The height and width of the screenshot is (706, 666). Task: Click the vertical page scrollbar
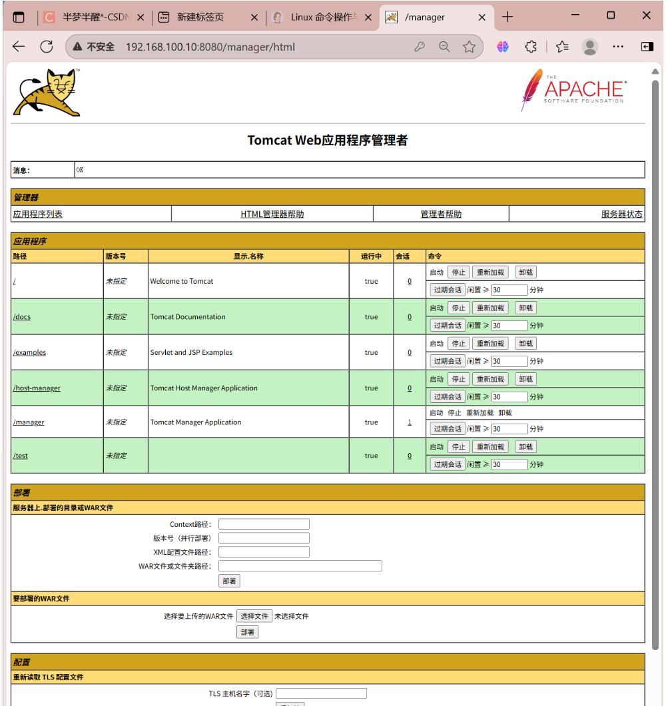(x=655, y=365)
